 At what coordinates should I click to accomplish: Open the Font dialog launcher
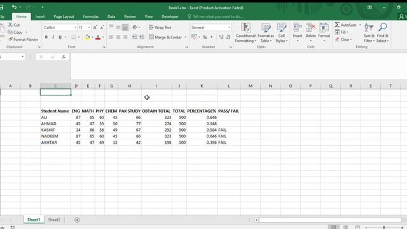coord(104,47)
